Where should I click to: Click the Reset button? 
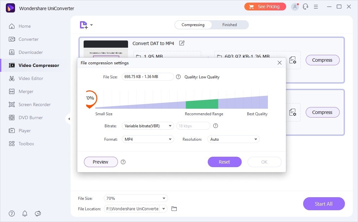pyautogui.click(x=224, y=162)
